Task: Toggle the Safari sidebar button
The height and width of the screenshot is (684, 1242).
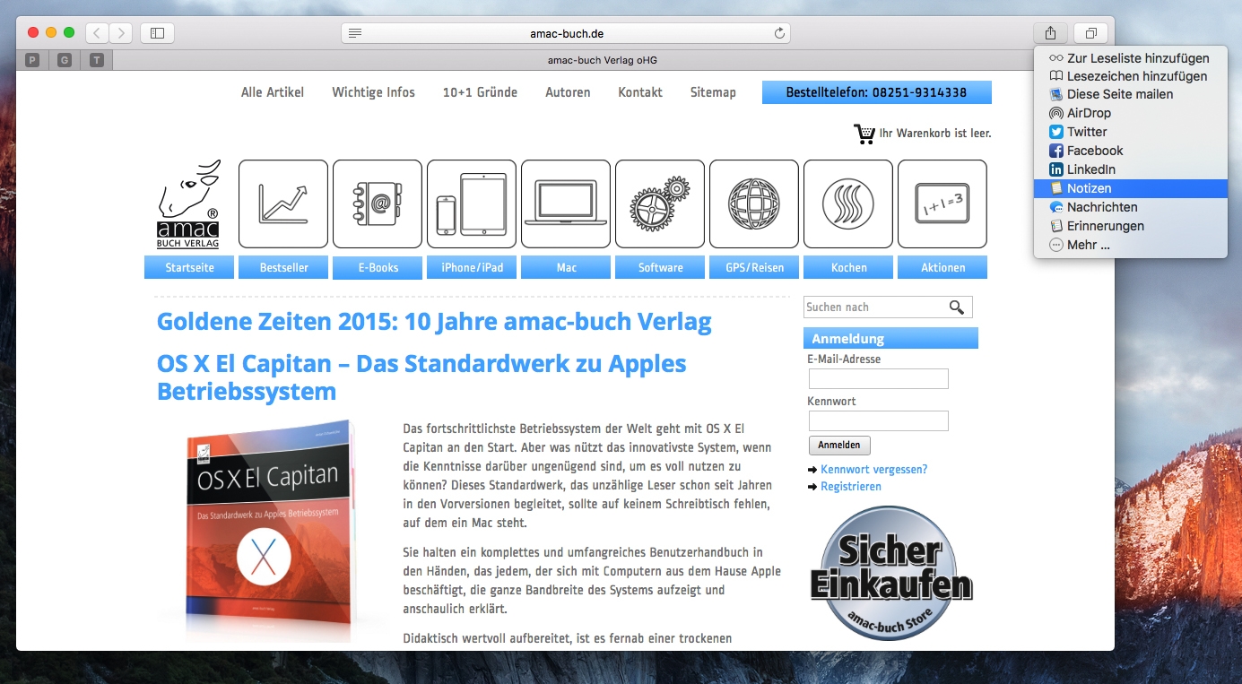Action: coord(157,33)
